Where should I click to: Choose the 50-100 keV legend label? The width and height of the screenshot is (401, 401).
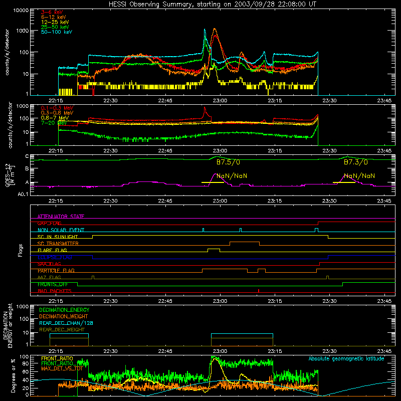tap(57, 32)
